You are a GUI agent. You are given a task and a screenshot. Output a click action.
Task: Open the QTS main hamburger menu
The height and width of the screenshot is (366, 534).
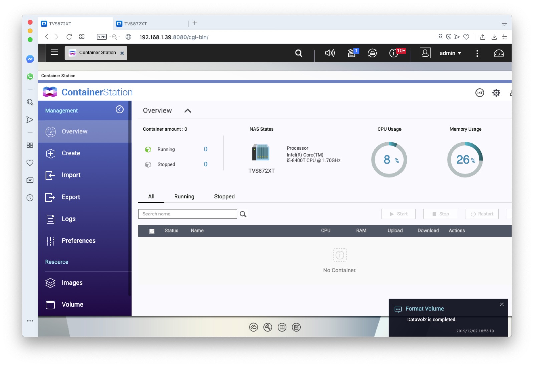(54, 52)
